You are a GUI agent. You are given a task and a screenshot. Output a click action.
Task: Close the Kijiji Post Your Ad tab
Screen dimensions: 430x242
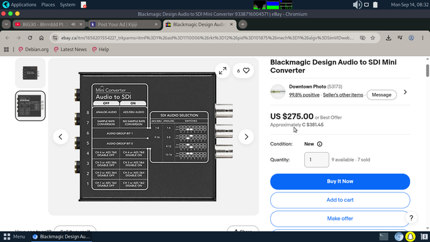[x=156, y=24]
